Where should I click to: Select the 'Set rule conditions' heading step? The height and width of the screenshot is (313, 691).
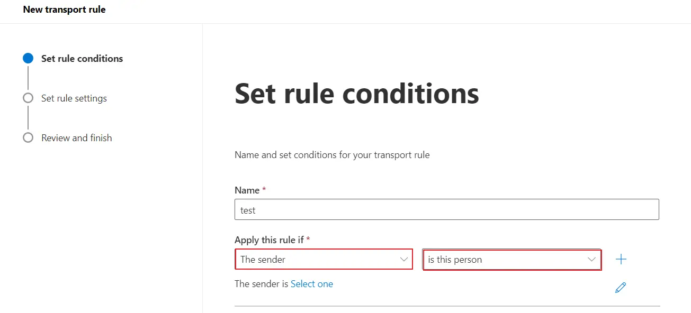[x=82, y=58]
